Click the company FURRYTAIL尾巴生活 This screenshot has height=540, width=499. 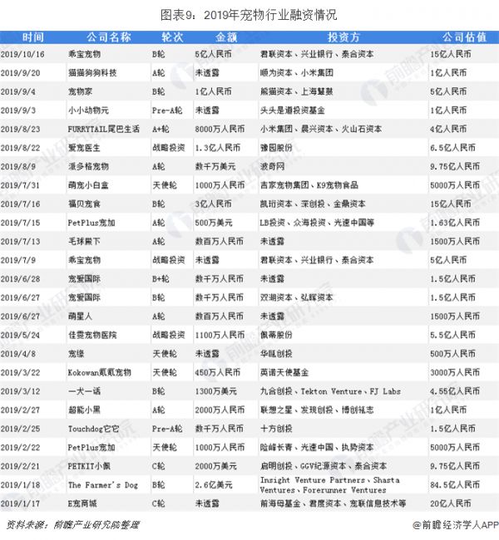tap(104, 129)
